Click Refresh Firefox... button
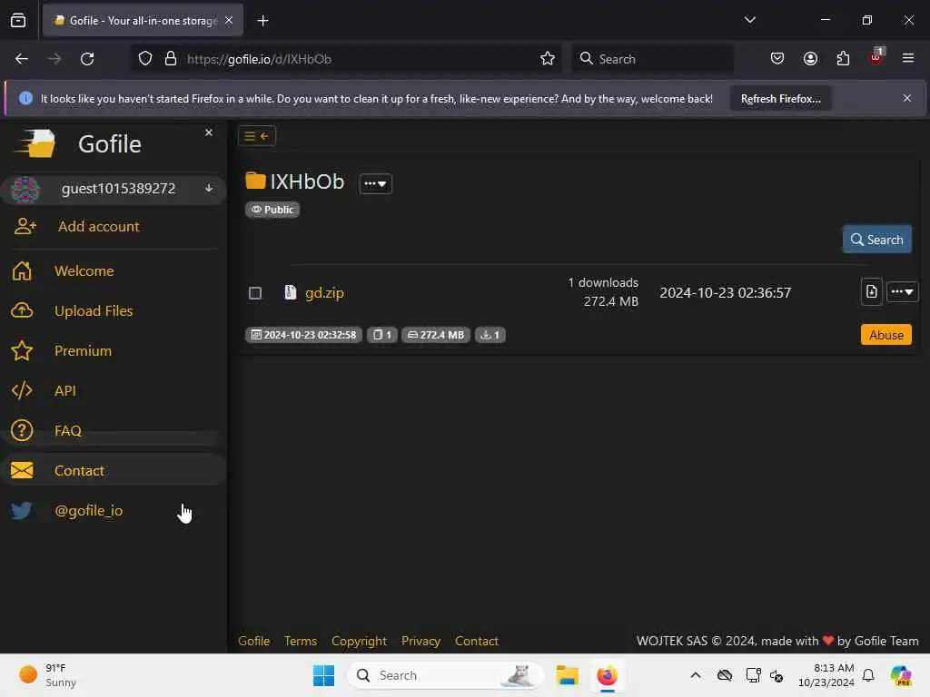Viewport: 930px width, 697px height. point(780,99)
